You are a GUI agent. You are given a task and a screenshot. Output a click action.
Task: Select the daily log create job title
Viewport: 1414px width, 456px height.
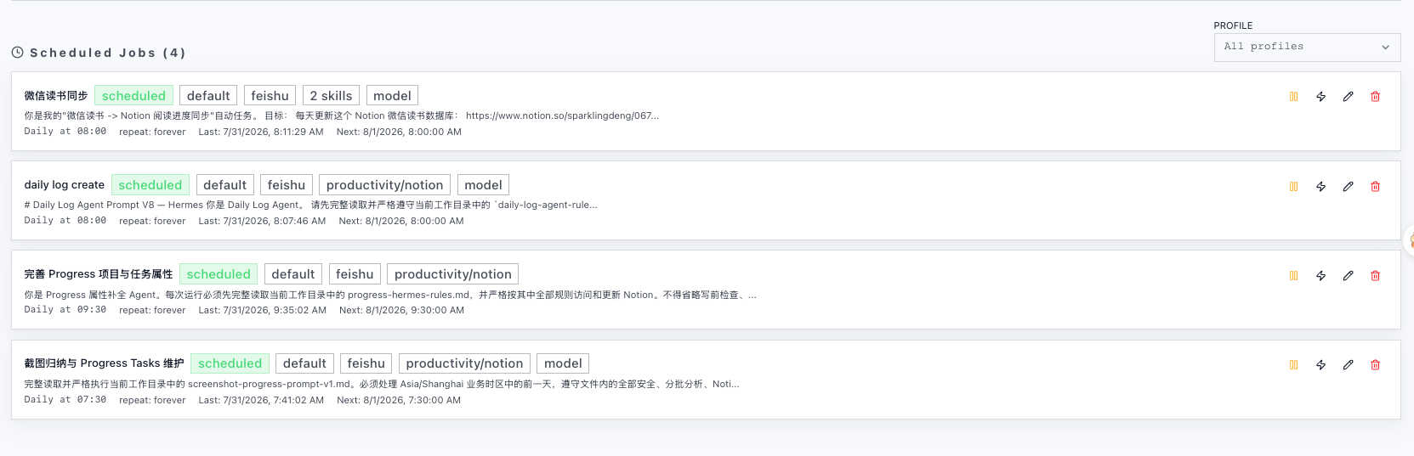click(x=65, y=185)
